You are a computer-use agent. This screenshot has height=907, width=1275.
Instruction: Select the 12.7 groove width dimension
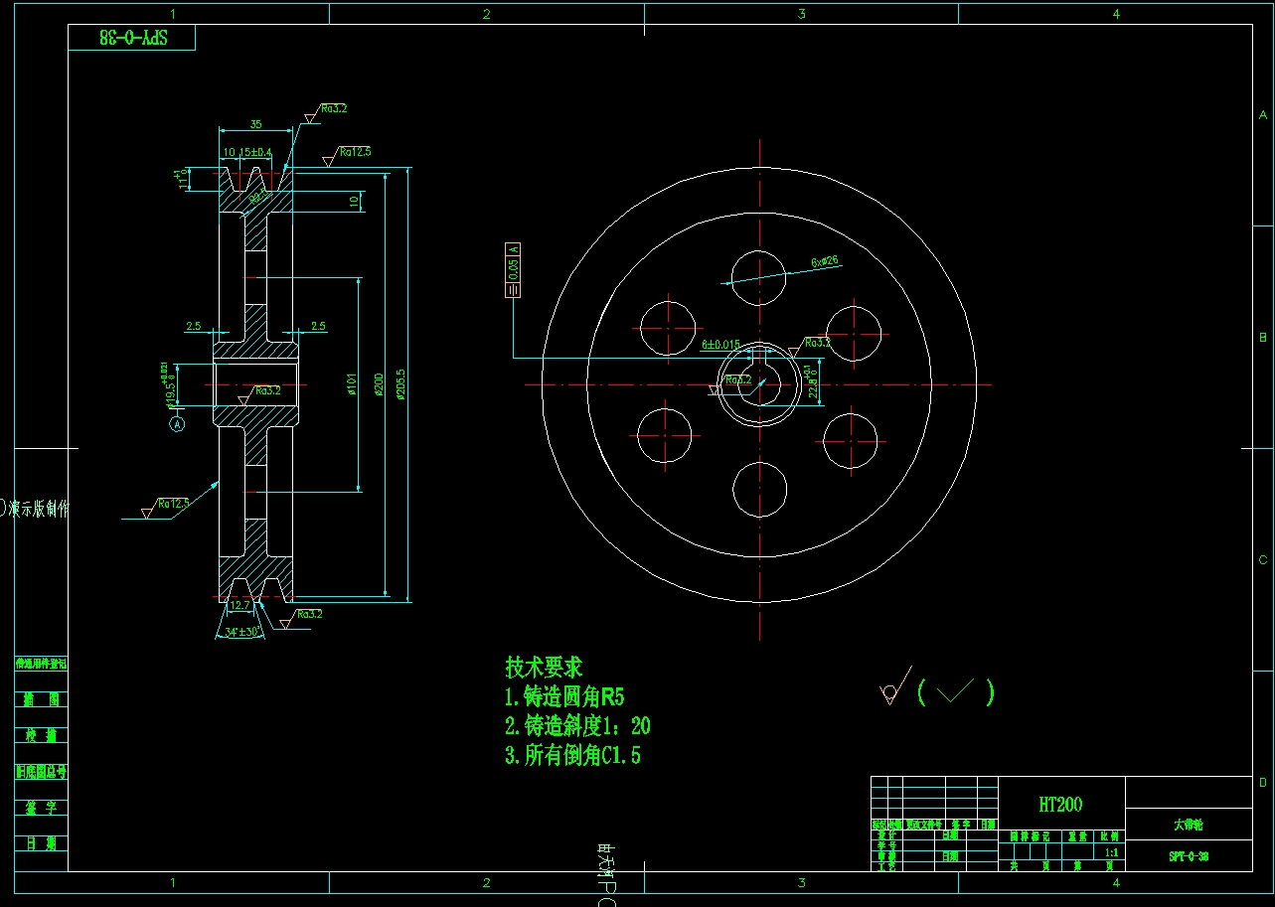click(239, 605)
